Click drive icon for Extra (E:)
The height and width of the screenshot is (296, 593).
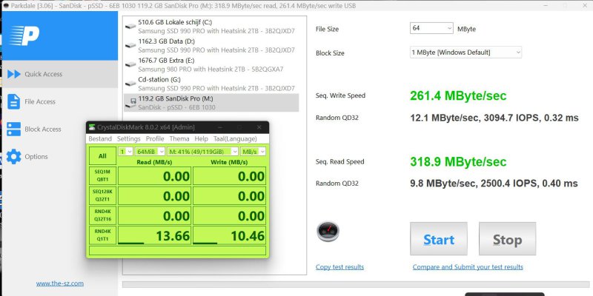pyautogui.click(x=130, y=64)
